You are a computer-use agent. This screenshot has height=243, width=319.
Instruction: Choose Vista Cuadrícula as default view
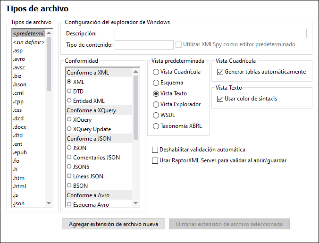coord(156,72)
